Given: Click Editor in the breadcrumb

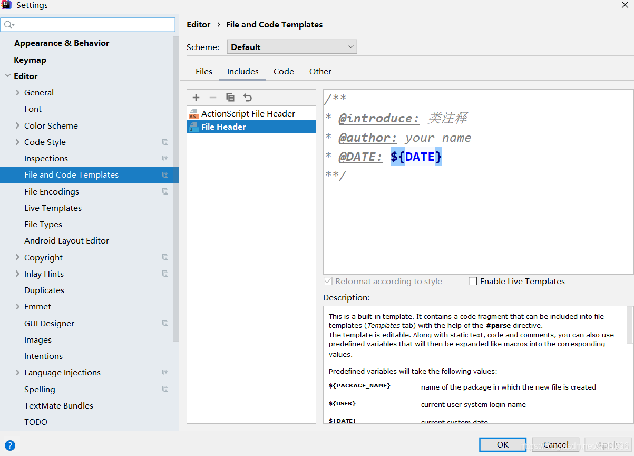Looking at the screenshot, I should click(199, 24).
